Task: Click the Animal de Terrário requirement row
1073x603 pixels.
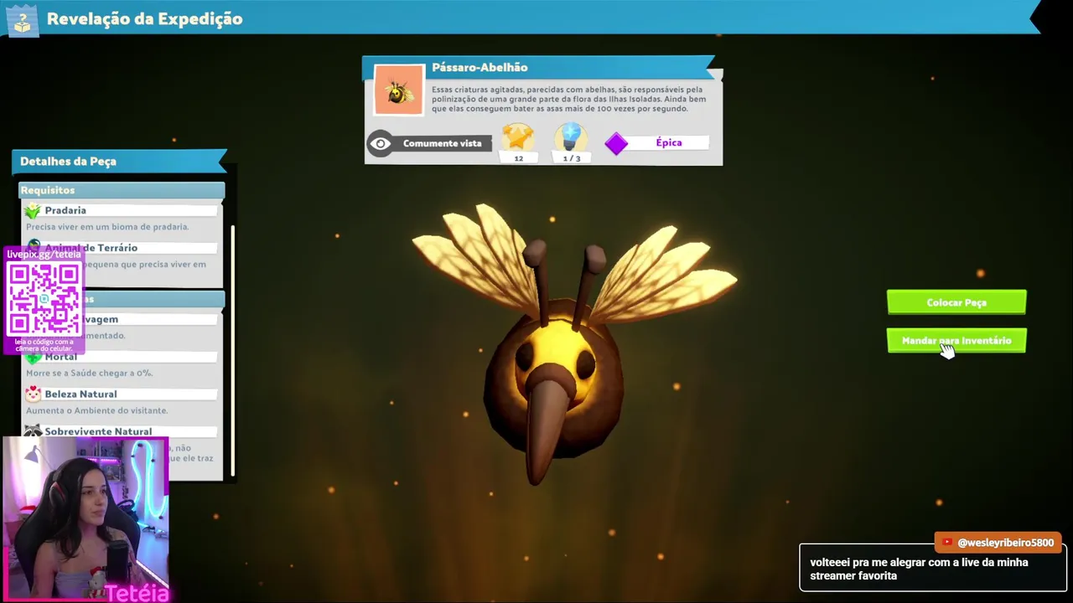Action: [122, 248]
